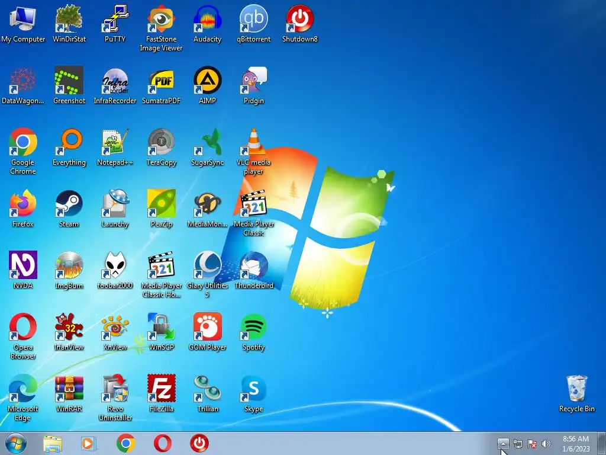Open Opera from the taskbar
This screenshot has width=606, height=455.
click(163, 444)
